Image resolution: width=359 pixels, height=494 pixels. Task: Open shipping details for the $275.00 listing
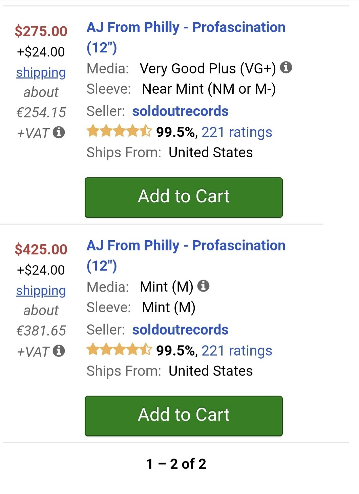click(x=41, y=72)
